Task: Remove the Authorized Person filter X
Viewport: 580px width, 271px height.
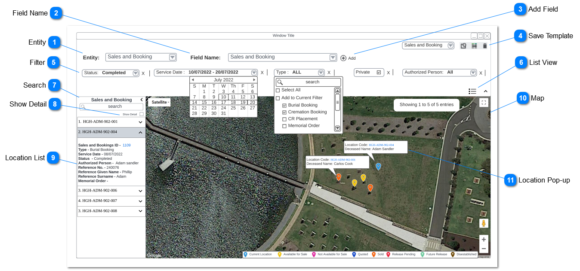Action: (x=481, y=73)
